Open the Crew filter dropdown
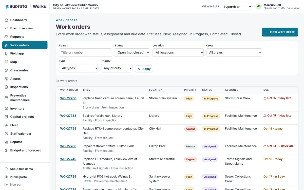The width and height of the screenshot is (304, 190). click(234, 52)
